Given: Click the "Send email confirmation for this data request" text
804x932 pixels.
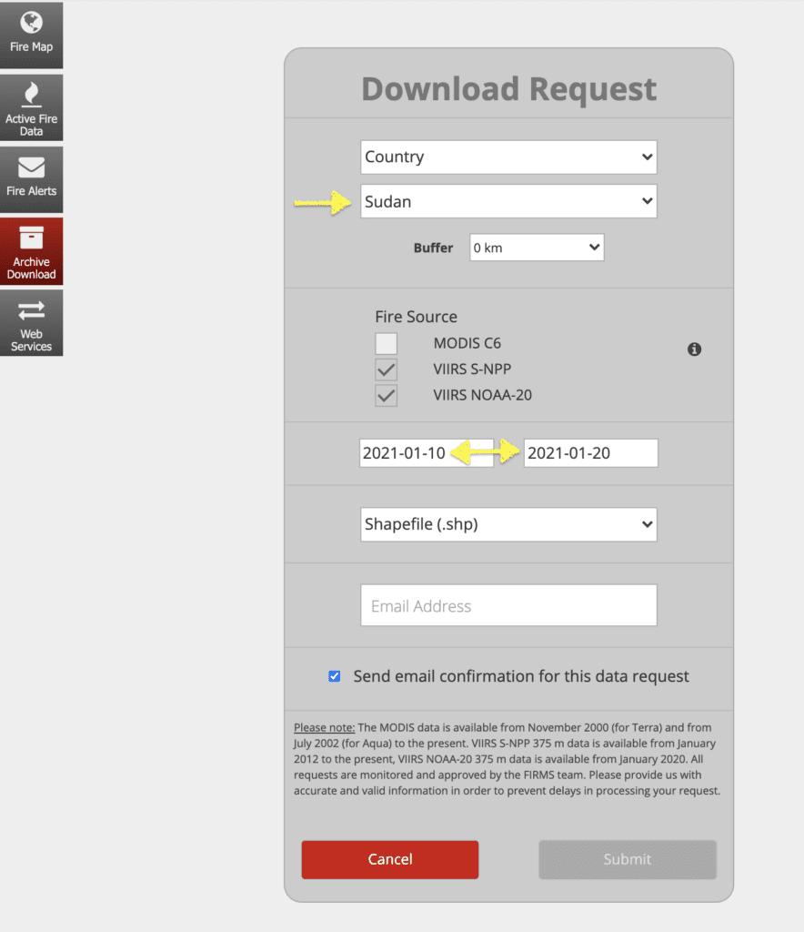Looking at the screenshot, I should [x=521, y=676].
